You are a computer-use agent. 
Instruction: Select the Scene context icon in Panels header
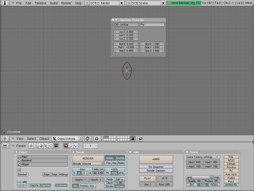(56, 146)
